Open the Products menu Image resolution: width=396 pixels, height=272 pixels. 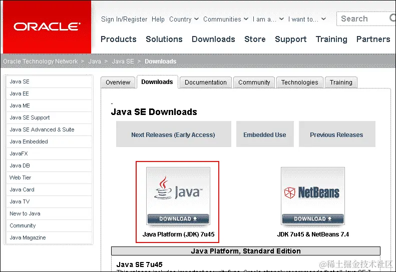(x=119, y=39)
